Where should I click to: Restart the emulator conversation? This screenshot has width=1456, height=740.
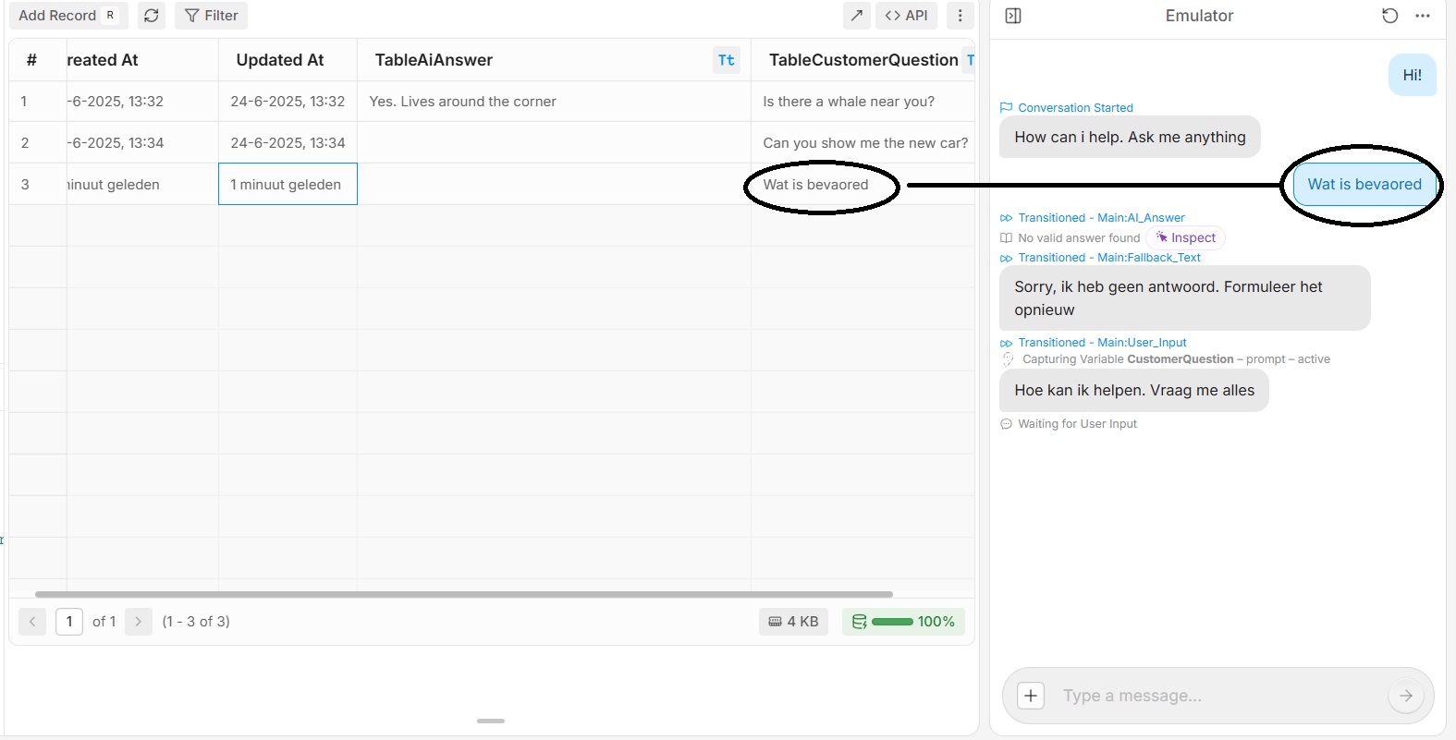(1389, 16)
